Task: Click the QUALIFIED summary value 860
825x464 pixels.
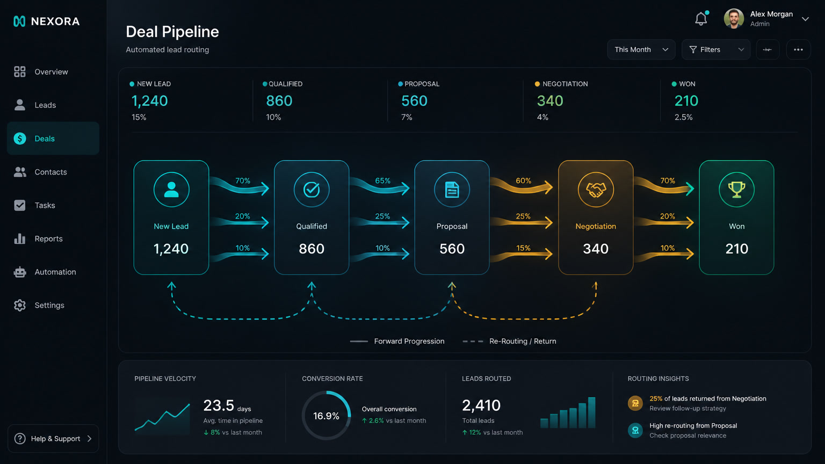Action: [x=279, y=101]
